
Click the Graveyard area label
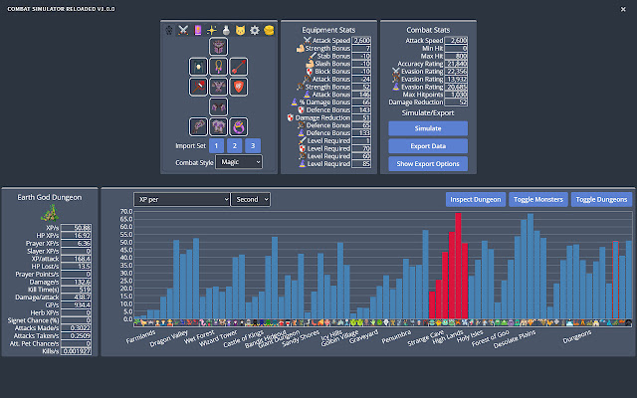click(x=363, y=337)
